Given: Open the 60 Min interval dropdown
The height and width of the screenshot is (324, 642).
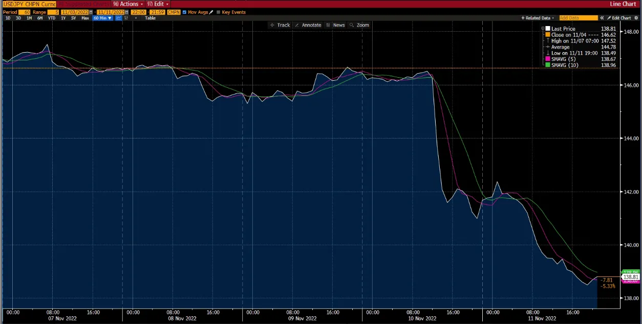Looking at the screenshot, I should 101,18.
